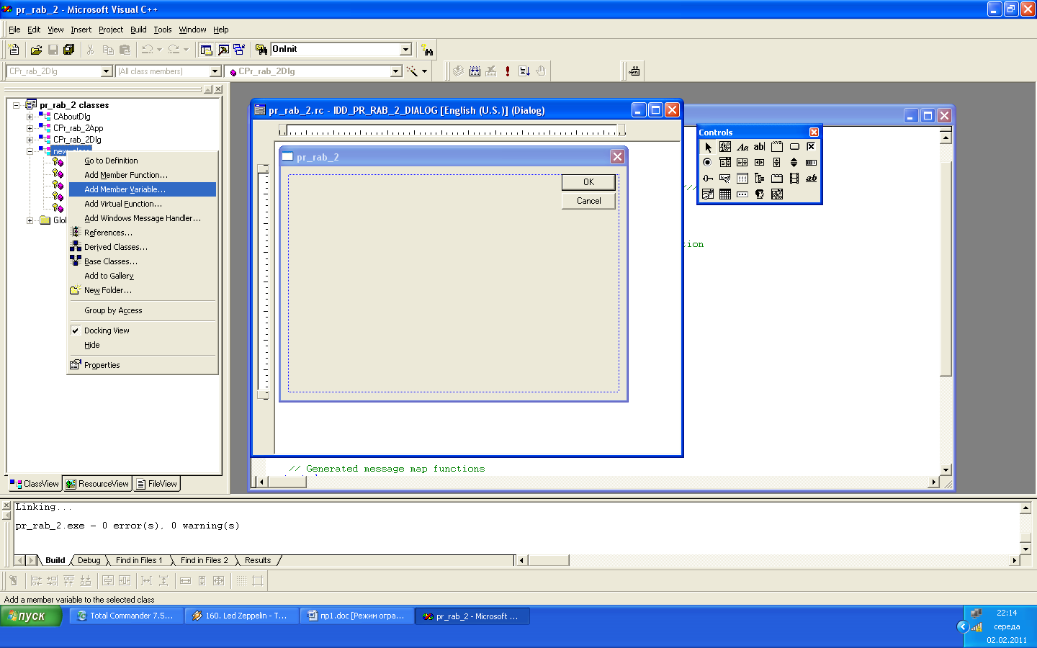Image resolution: width=1037 pixels, height=648 pixels.
Task: Pick the Button control in Controls palette
Action: (x=794, y=147)
